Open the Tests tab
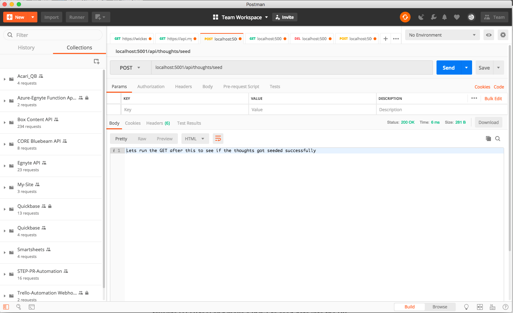This screenshot has height=313, width=513. tap(275, 86)
